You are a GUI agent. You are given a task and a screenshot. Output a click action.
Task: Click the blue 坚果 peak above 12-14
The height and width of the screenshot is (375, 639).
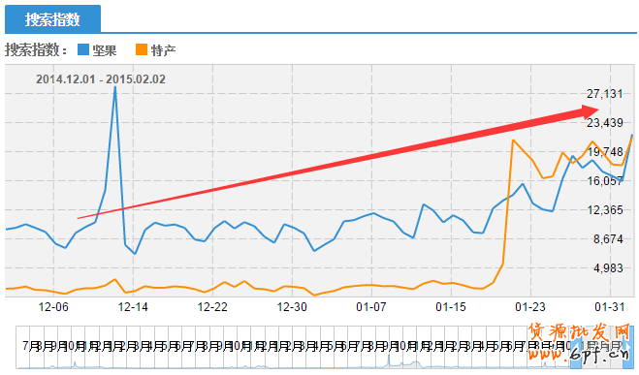tap(115, 87)
